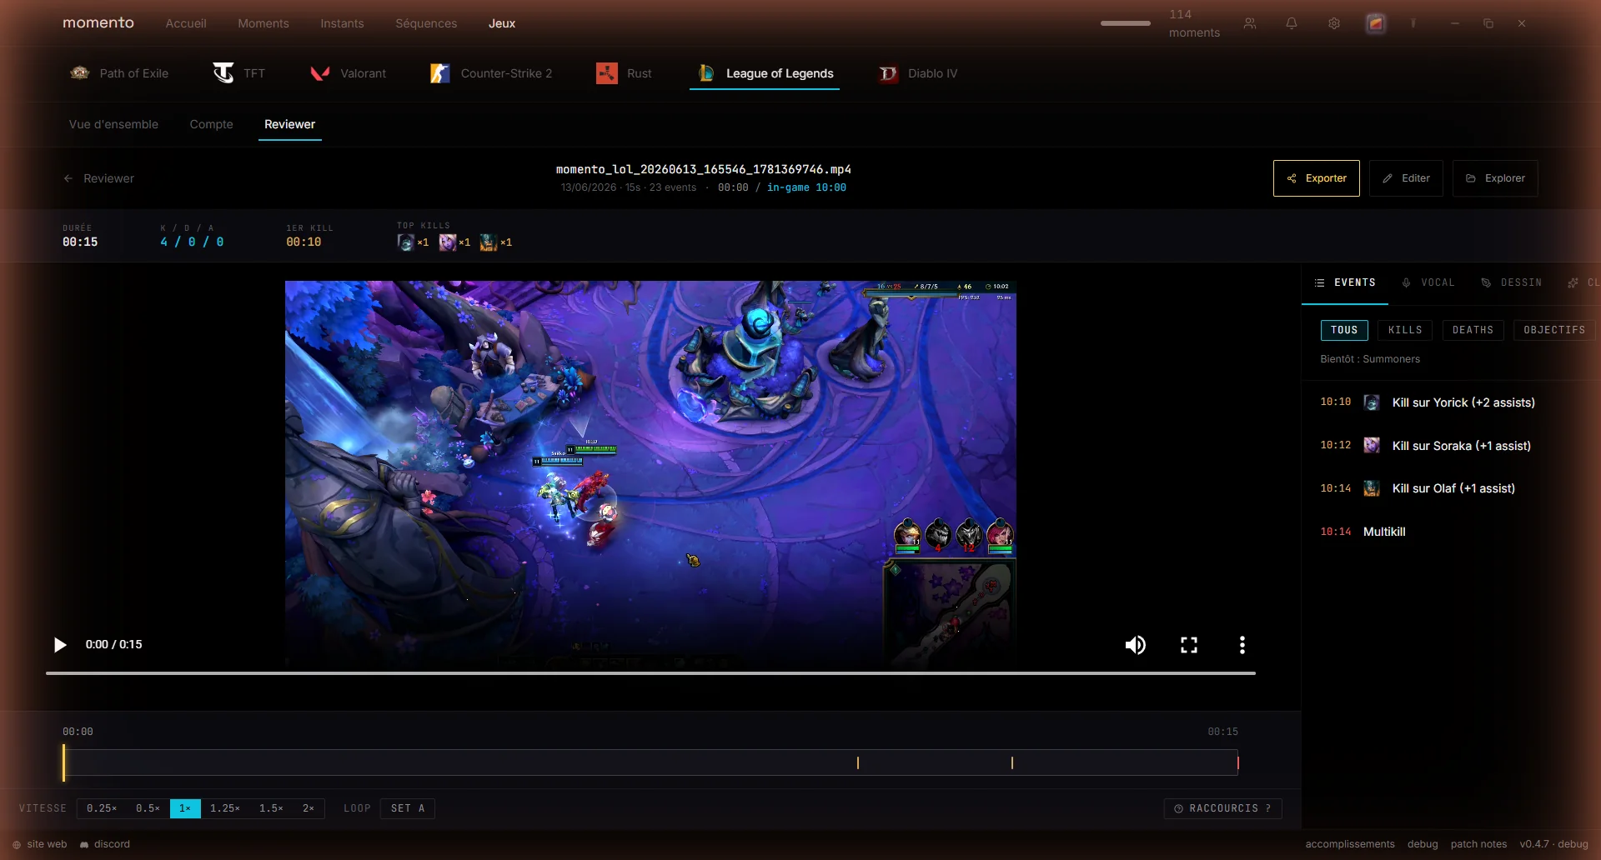1601x860 pixels.
Task: Filter events by Deaths
Action: [x=1473, y=331]
